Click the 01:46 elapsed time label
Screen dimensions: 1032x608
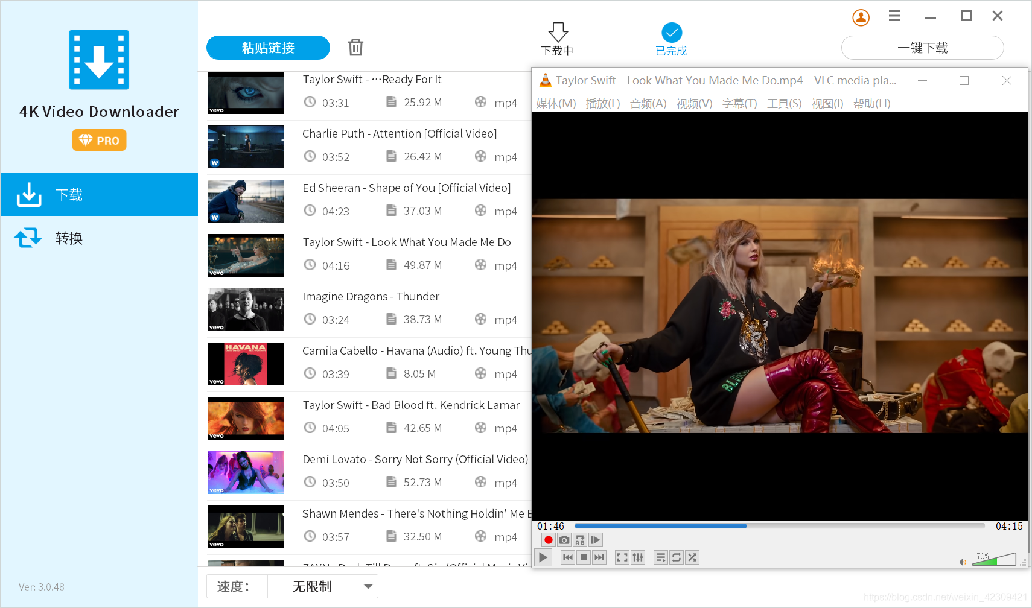[550, 526]
